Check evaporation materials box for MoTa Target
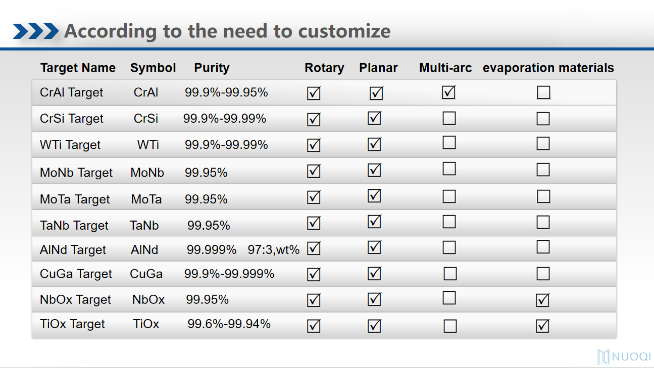The height and width of the screenshot is (368, 654). pos(543,196)
